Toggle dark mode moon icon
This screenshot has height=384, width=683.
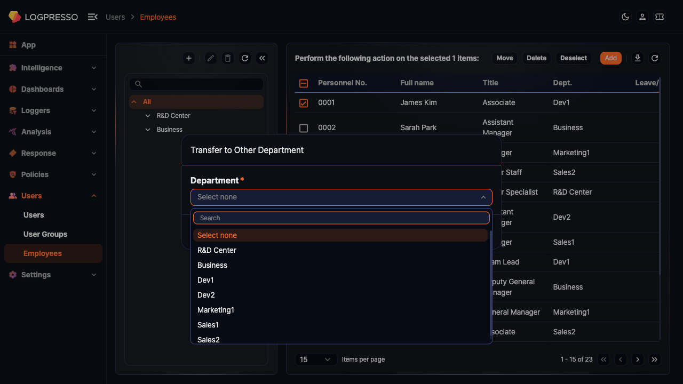[x=625, y=17]
